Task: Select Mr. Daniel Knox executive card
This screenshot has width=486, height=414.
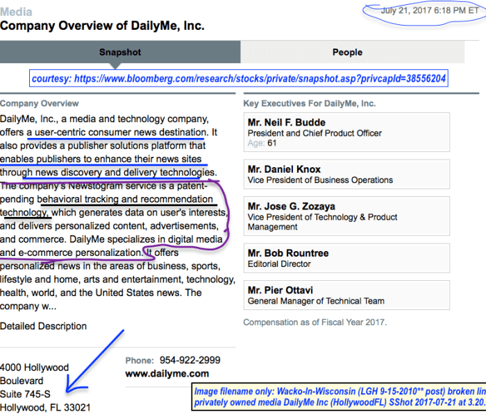Action: [346, 175]
